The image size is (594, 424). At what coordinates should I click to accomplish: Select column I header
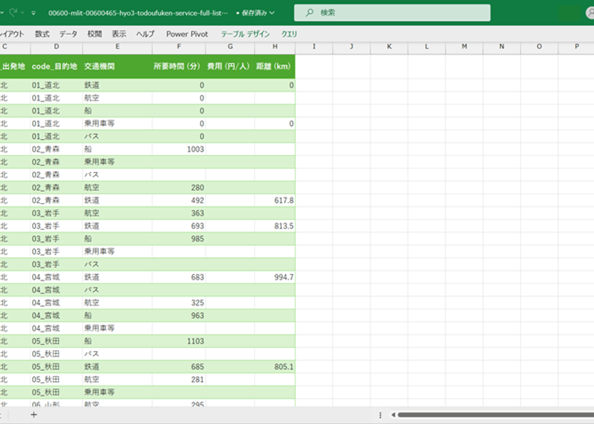314,46
